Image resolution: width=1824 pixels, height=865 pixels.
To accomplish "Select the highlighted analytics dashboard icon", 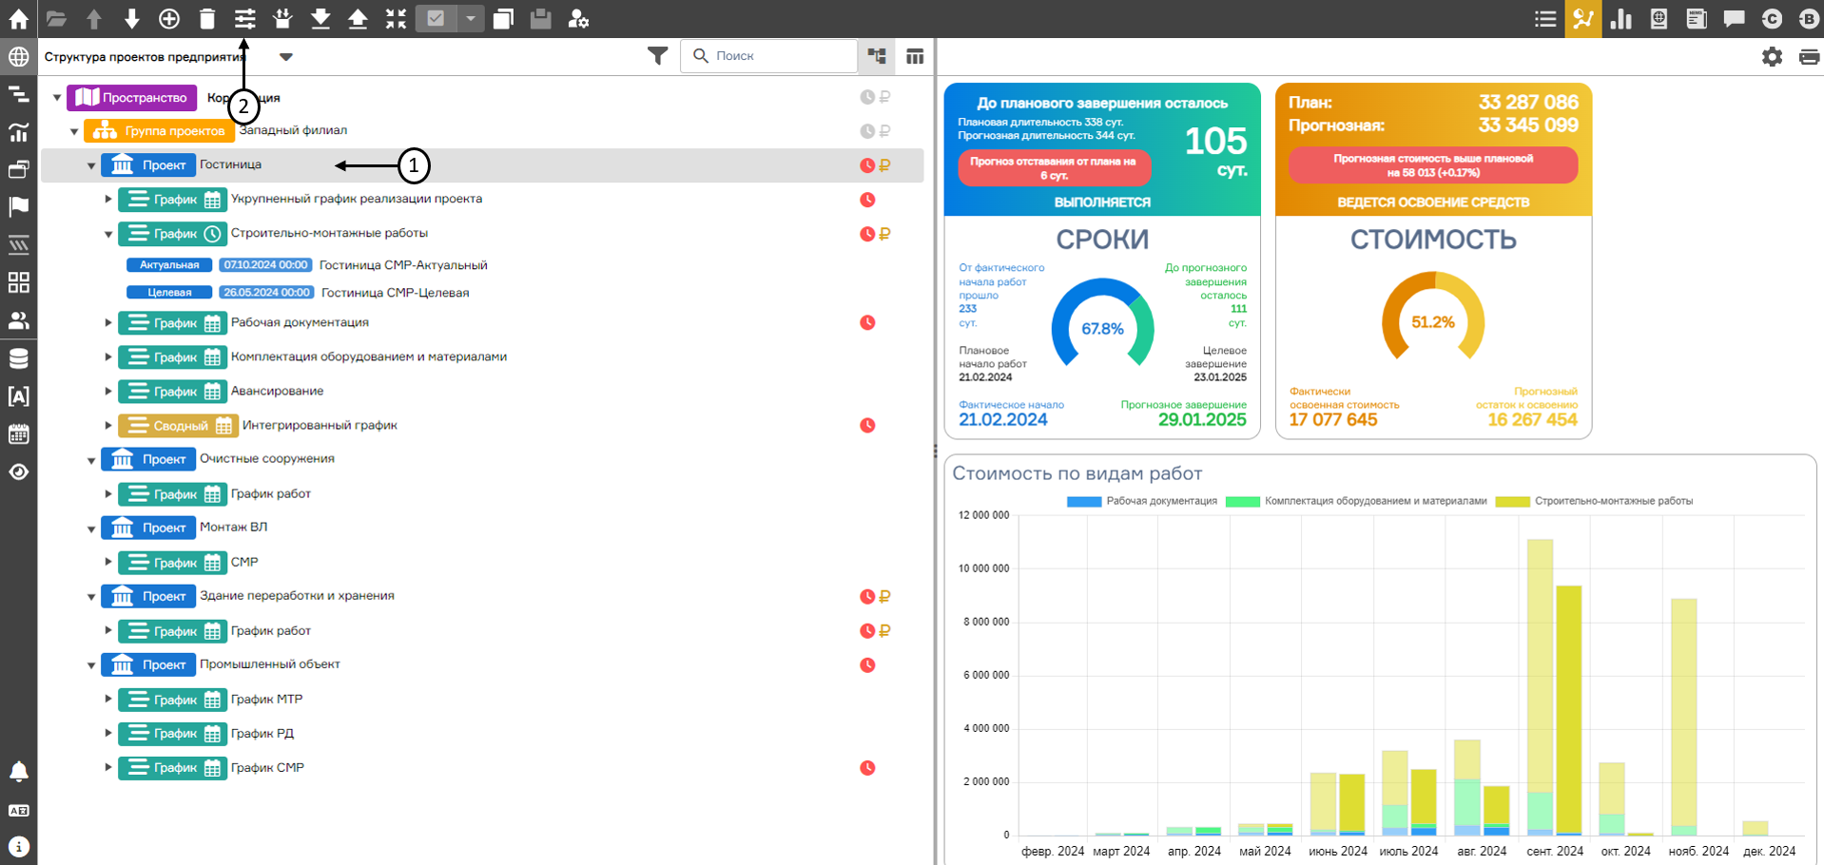I will pyautogui.click(x=1583, y=18).
